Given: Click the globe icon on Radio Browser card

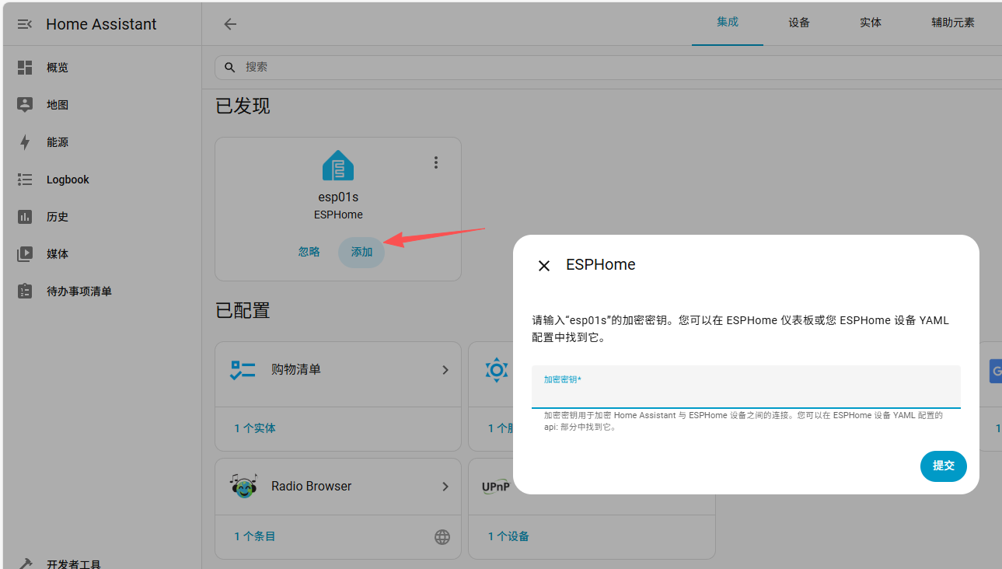Looking at the screenshot, I should pos(442,536).
